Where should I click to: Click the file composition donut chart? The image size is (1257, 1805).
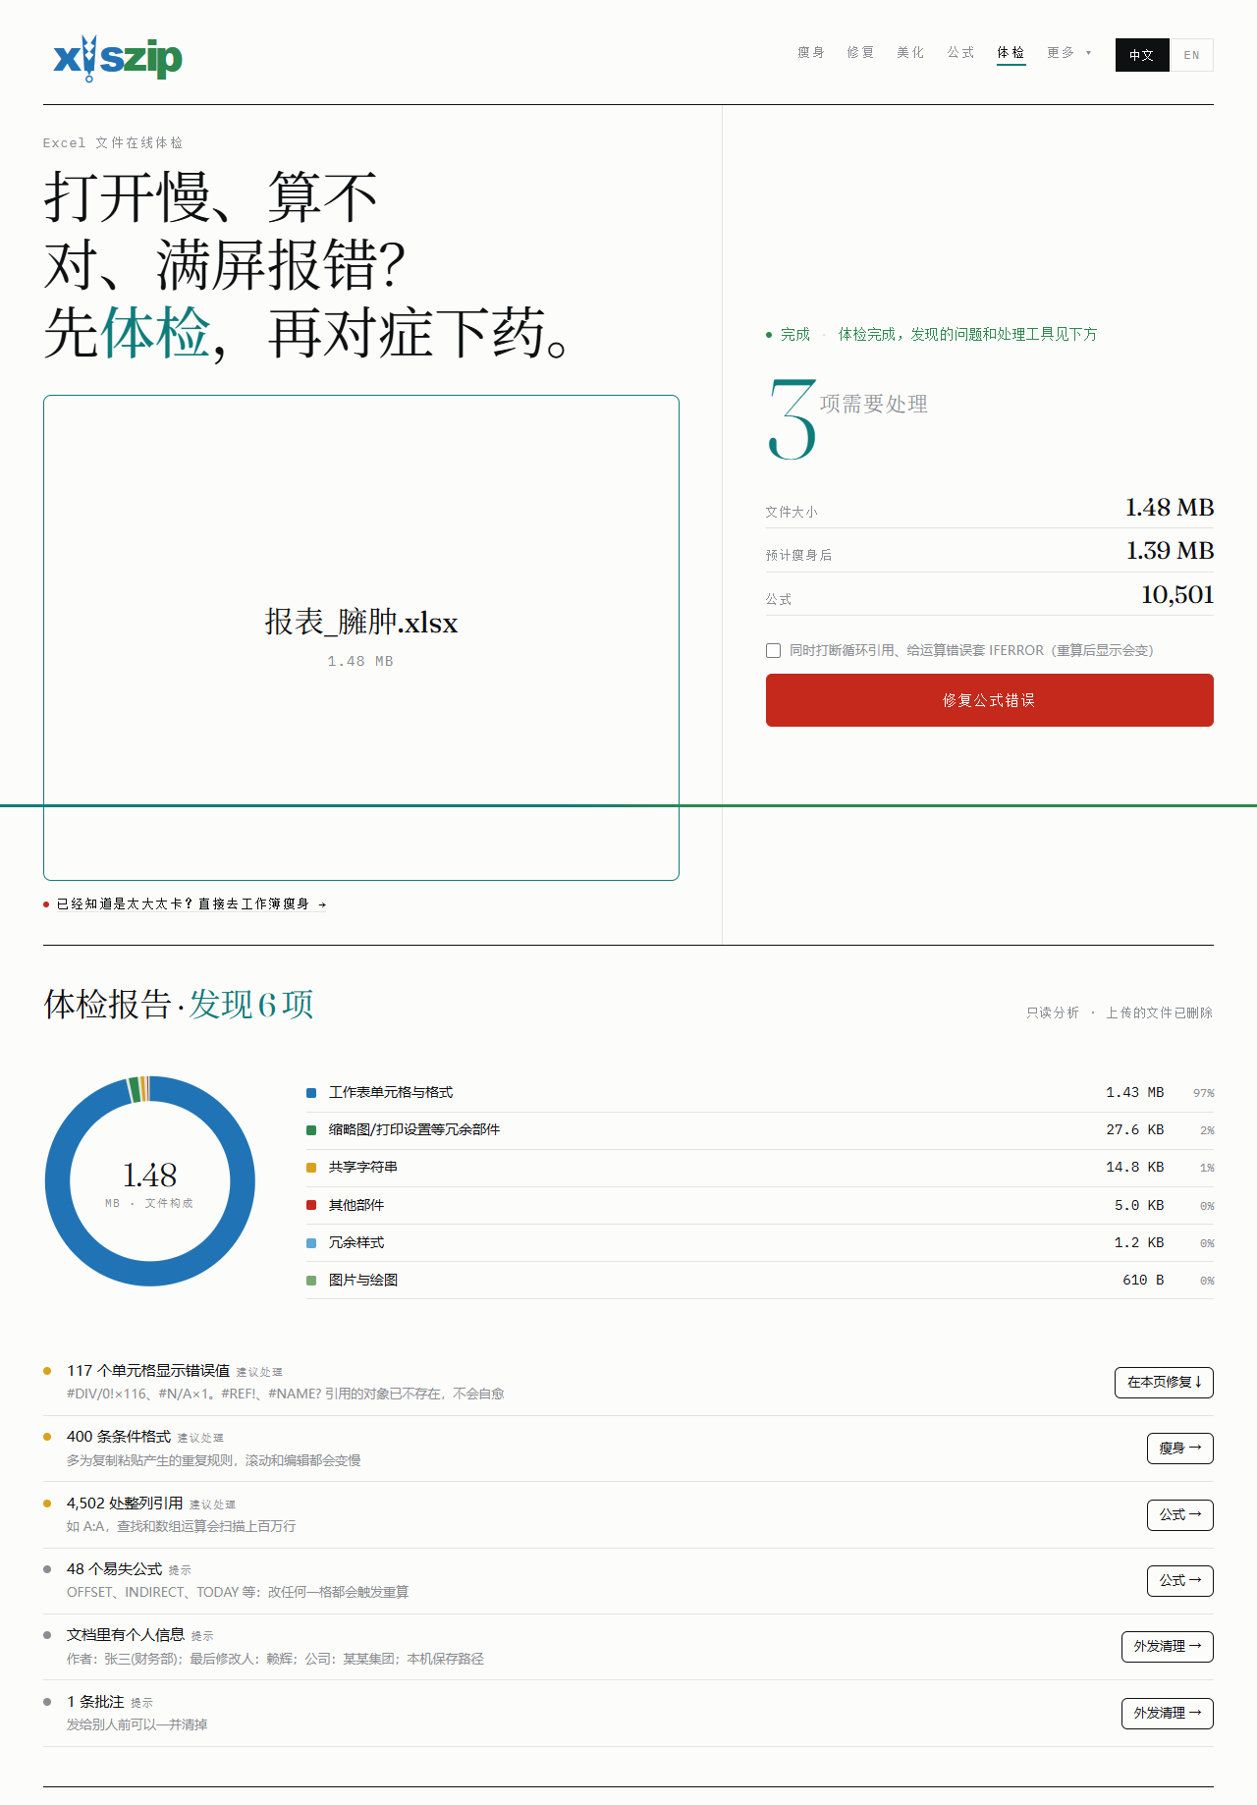click(150, 1181)
